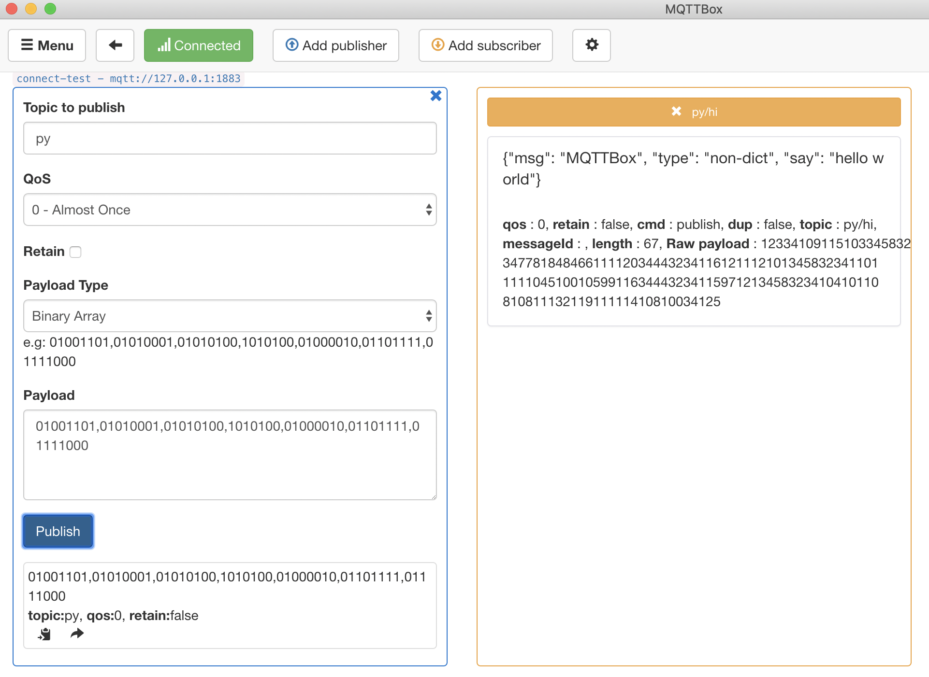The width and height of the screenshot is (929, 677).
Task: Click the Publish button
Action: (x=58, y=531)
